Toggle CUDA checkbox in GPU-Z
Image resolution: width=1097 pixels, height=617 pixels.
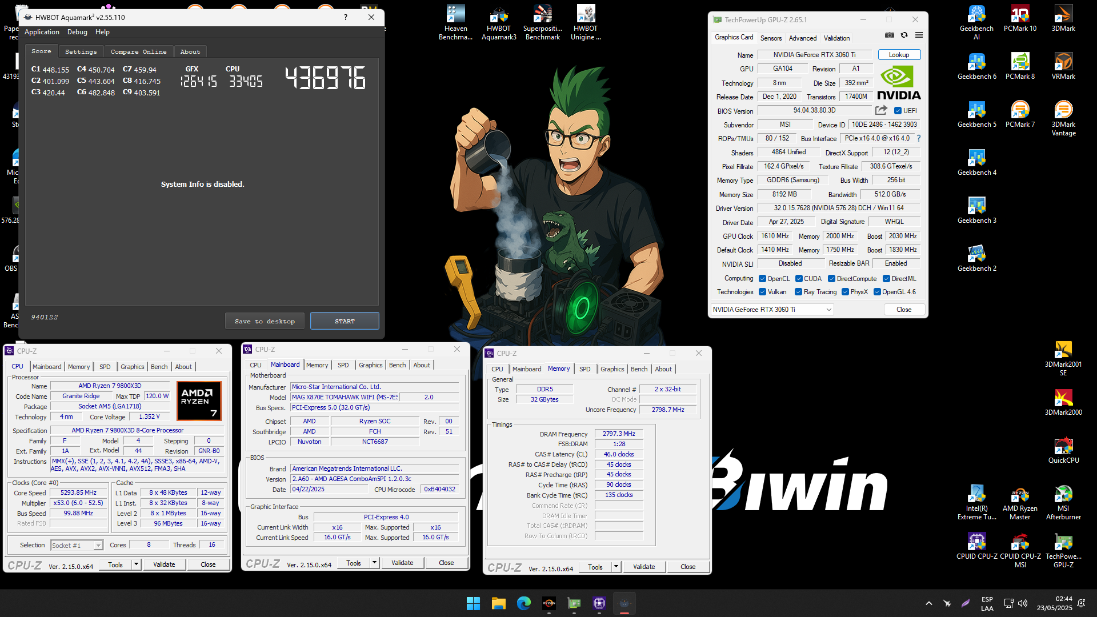click(799, 279)
